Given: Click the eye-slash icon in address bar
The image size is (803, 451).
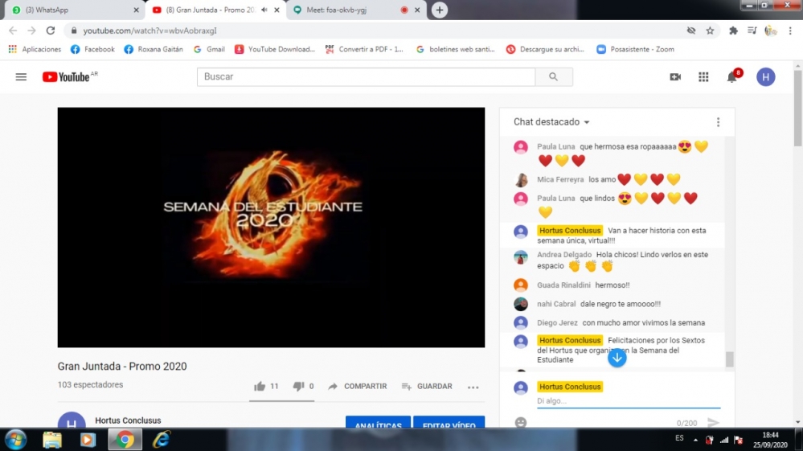Looking at the screenshot, I should coord(691,31).
